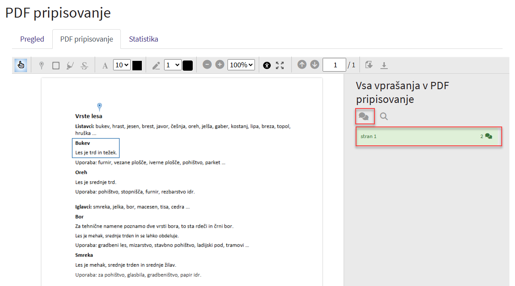
Task: Open the 100% zoom level dropdown
Action: coord(241,65)
